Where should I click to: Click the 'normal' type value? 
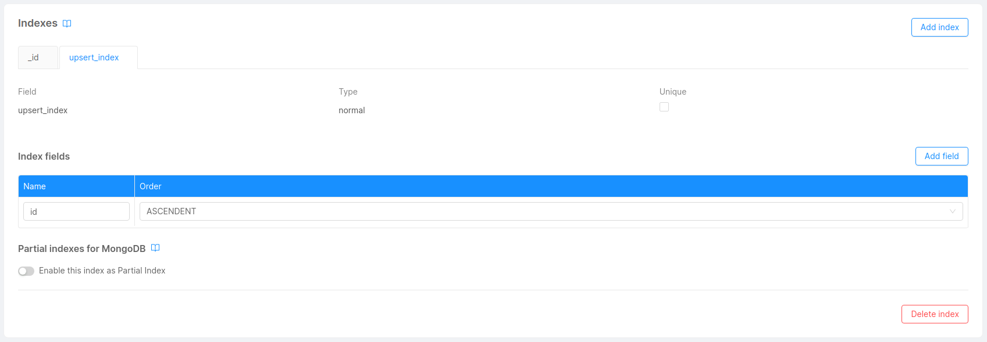pyautogui.click(x=352, y=110)
